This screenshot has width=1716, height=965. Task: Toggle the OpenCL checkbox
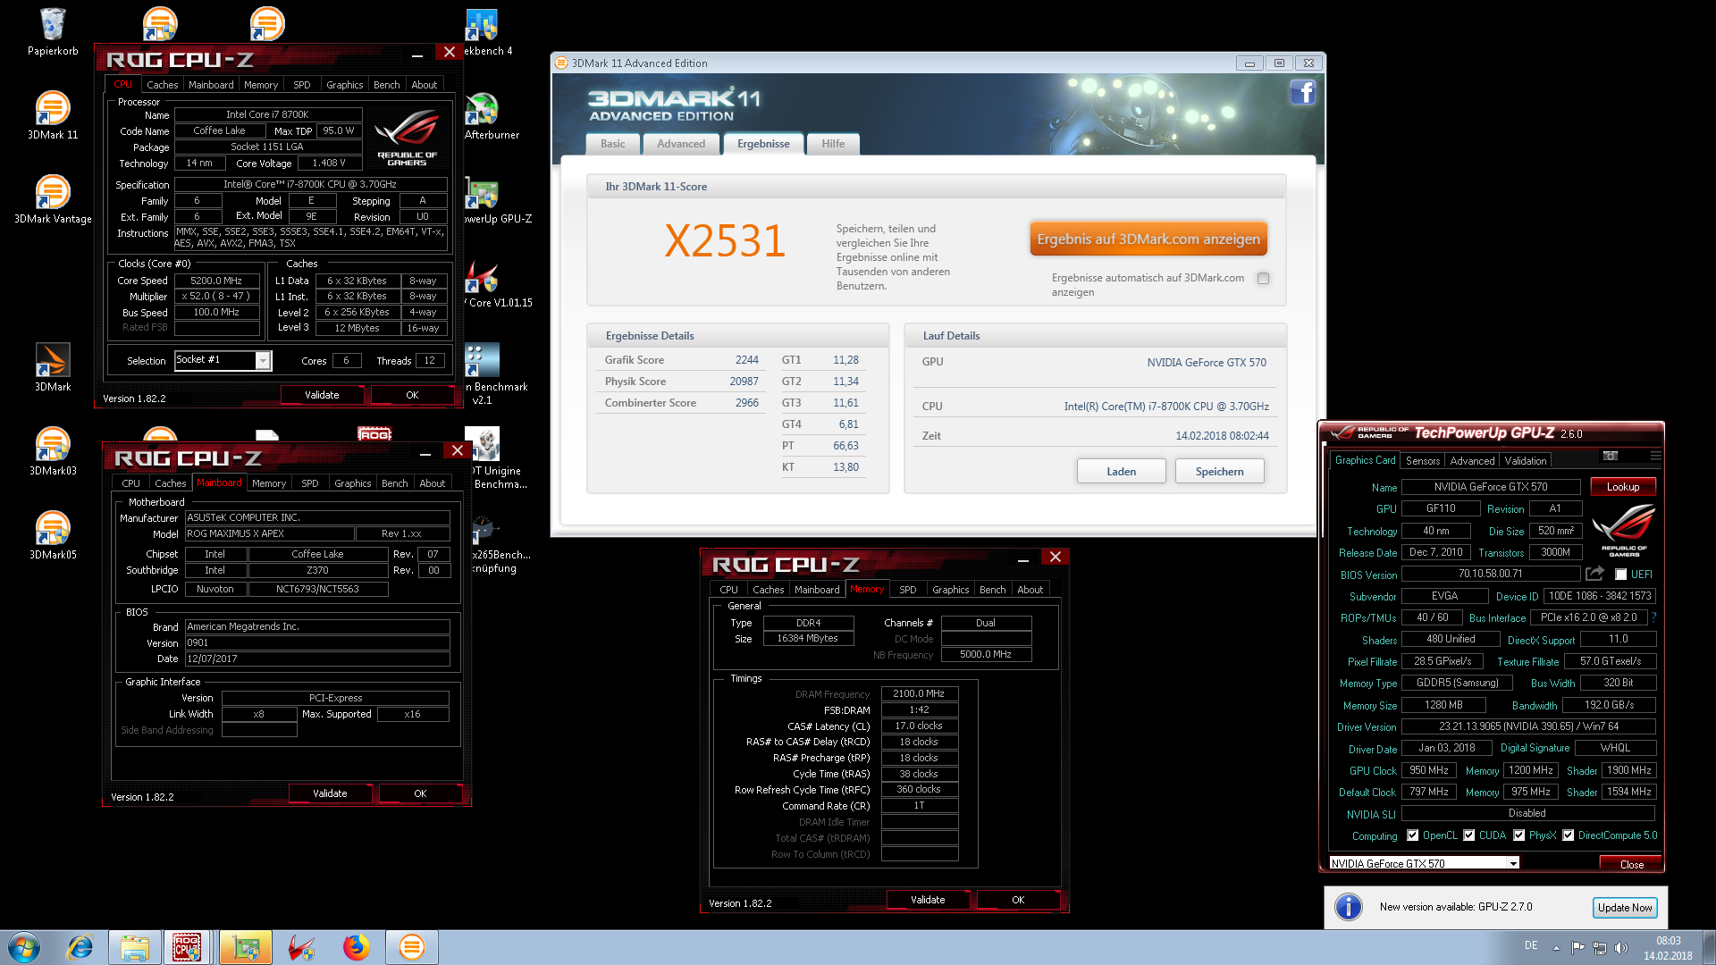tap(1413, 835)
